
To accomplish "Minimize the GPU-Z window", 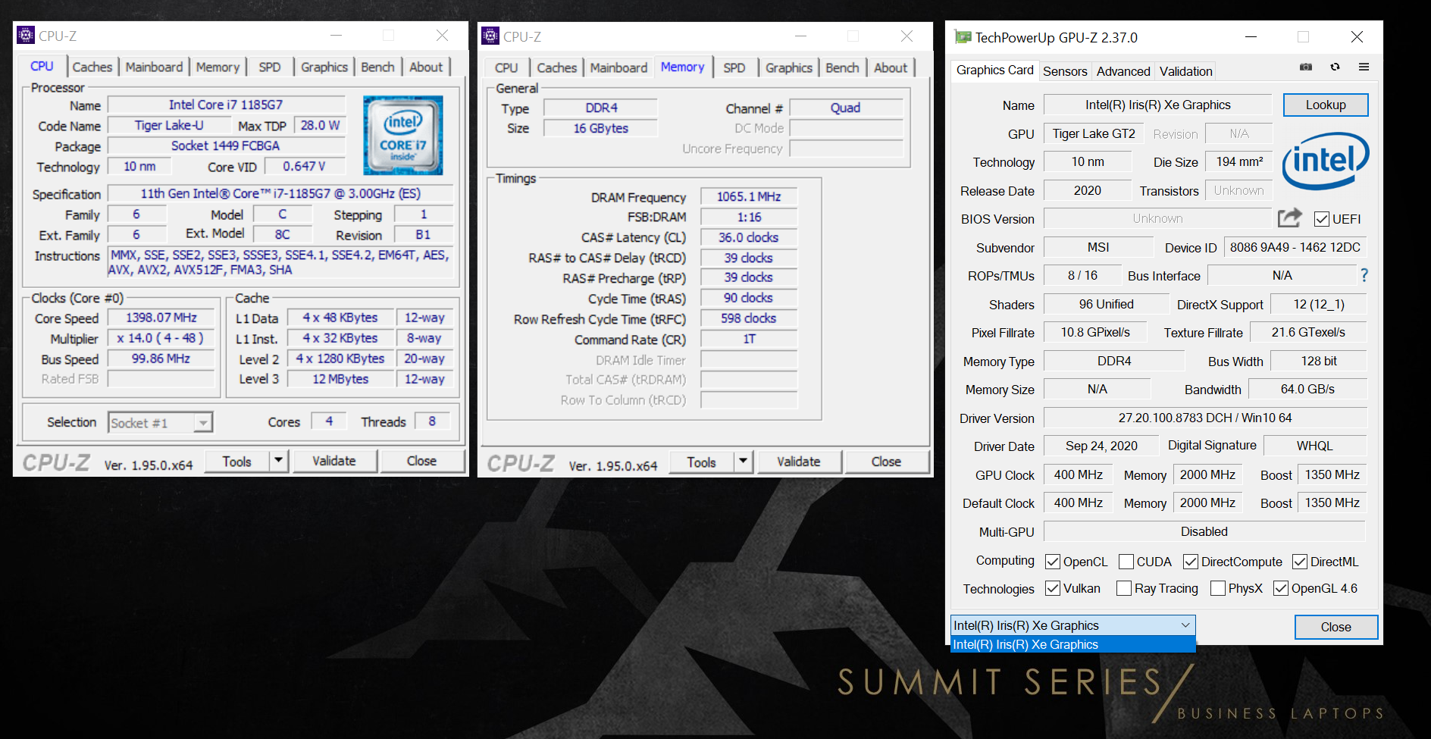I will [x=1251, y=36].
